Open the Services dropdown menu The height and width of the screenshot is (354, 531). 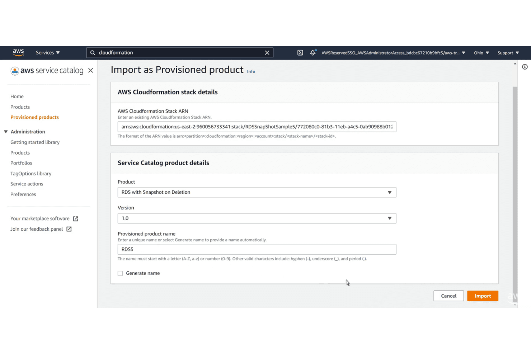coord(48,53)
